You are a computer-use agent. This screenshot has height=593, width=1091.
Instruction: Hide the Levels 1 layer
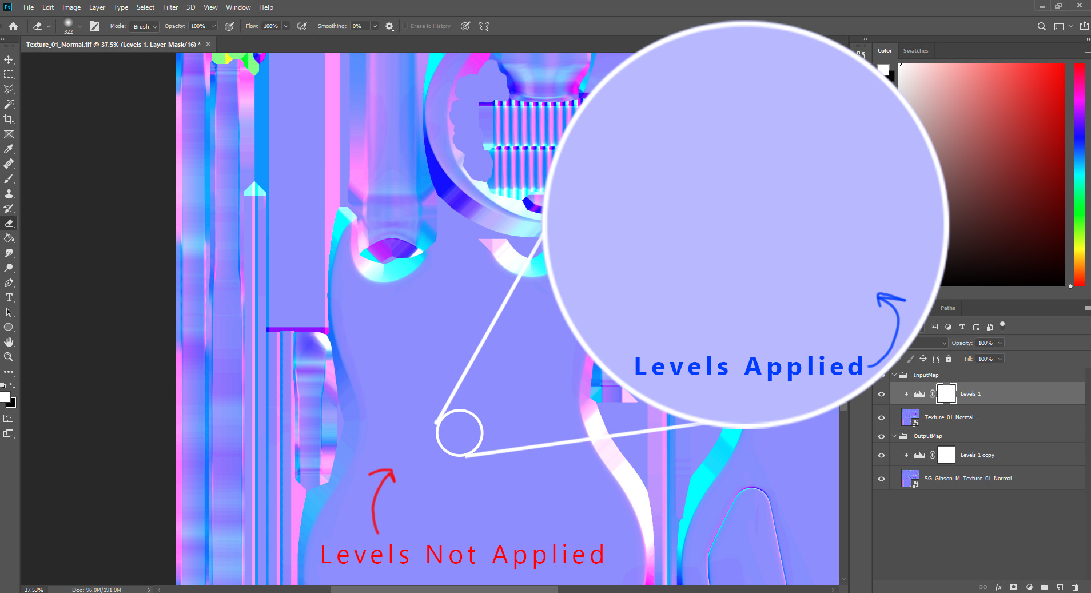pyautogui.click(x=881, y=394)
